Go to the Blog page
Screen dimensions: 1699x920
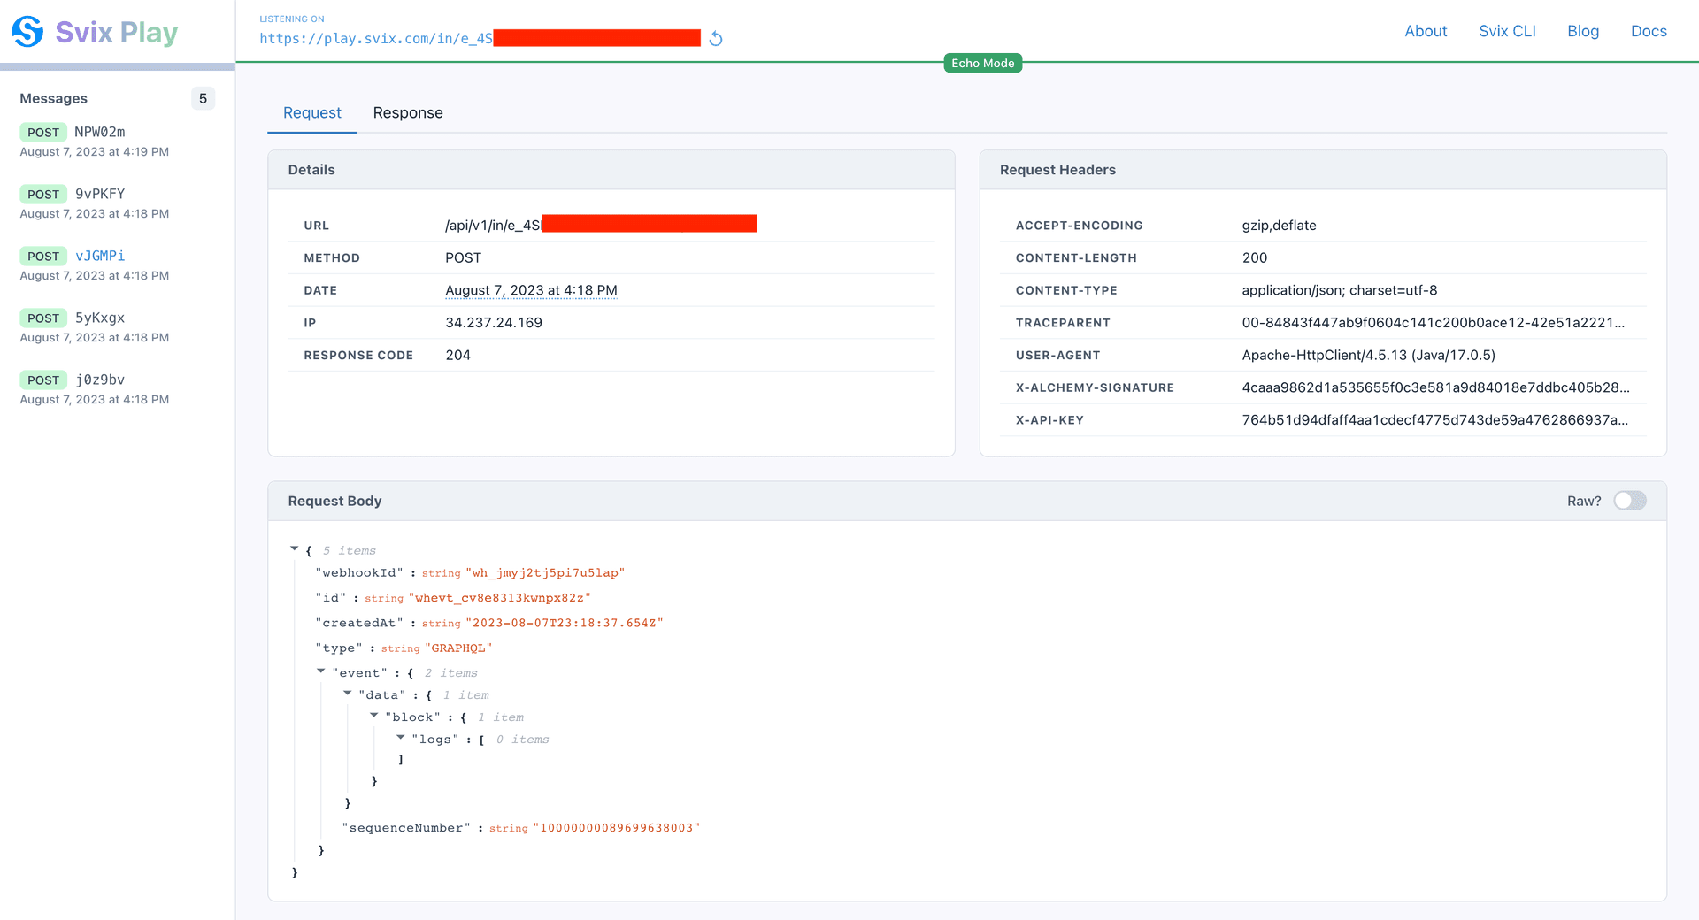pos(1583,31)
